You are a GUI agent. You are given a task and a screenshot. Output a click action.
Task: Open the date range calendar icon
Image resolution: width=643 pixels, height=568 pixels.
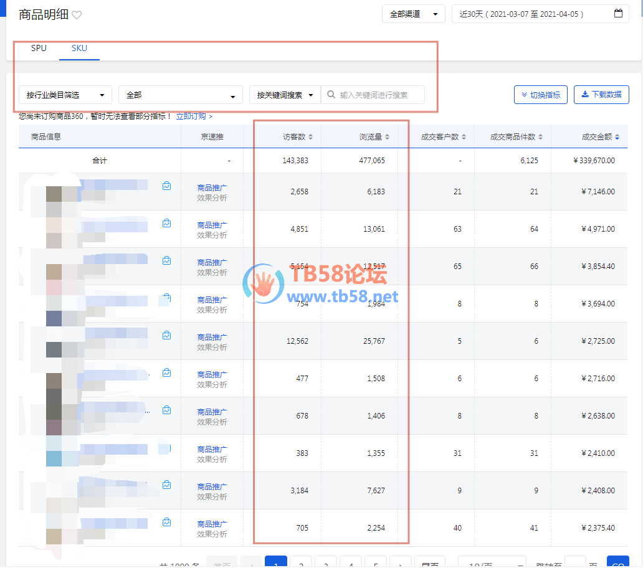coord(618,14)
